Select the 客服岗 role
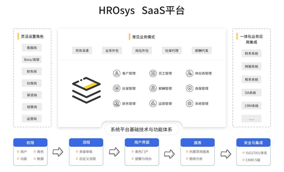This screenshot has height=172, width=284. [x=32, y=48]
